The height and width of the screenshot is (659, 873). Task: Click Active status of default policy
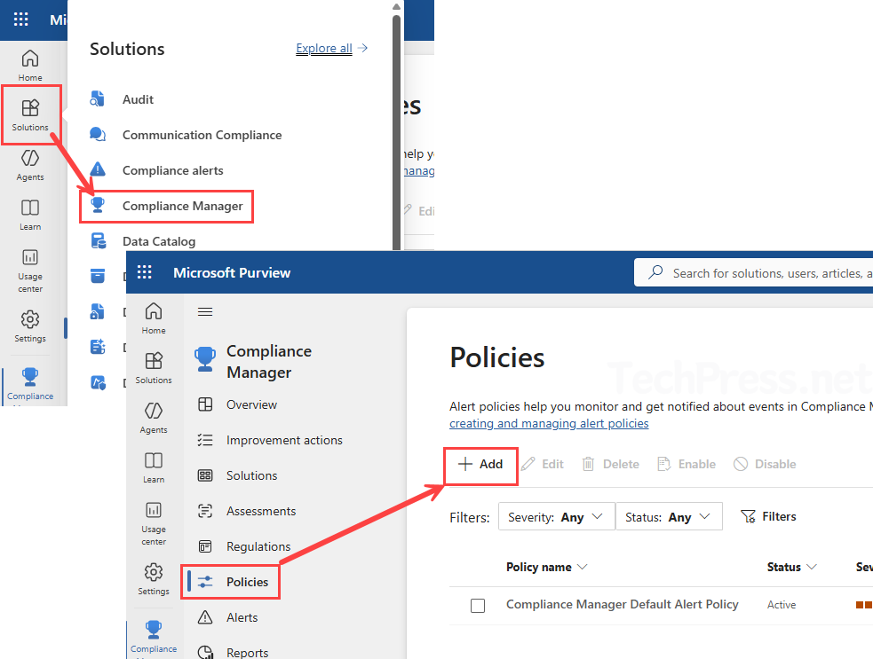point(782,605)
